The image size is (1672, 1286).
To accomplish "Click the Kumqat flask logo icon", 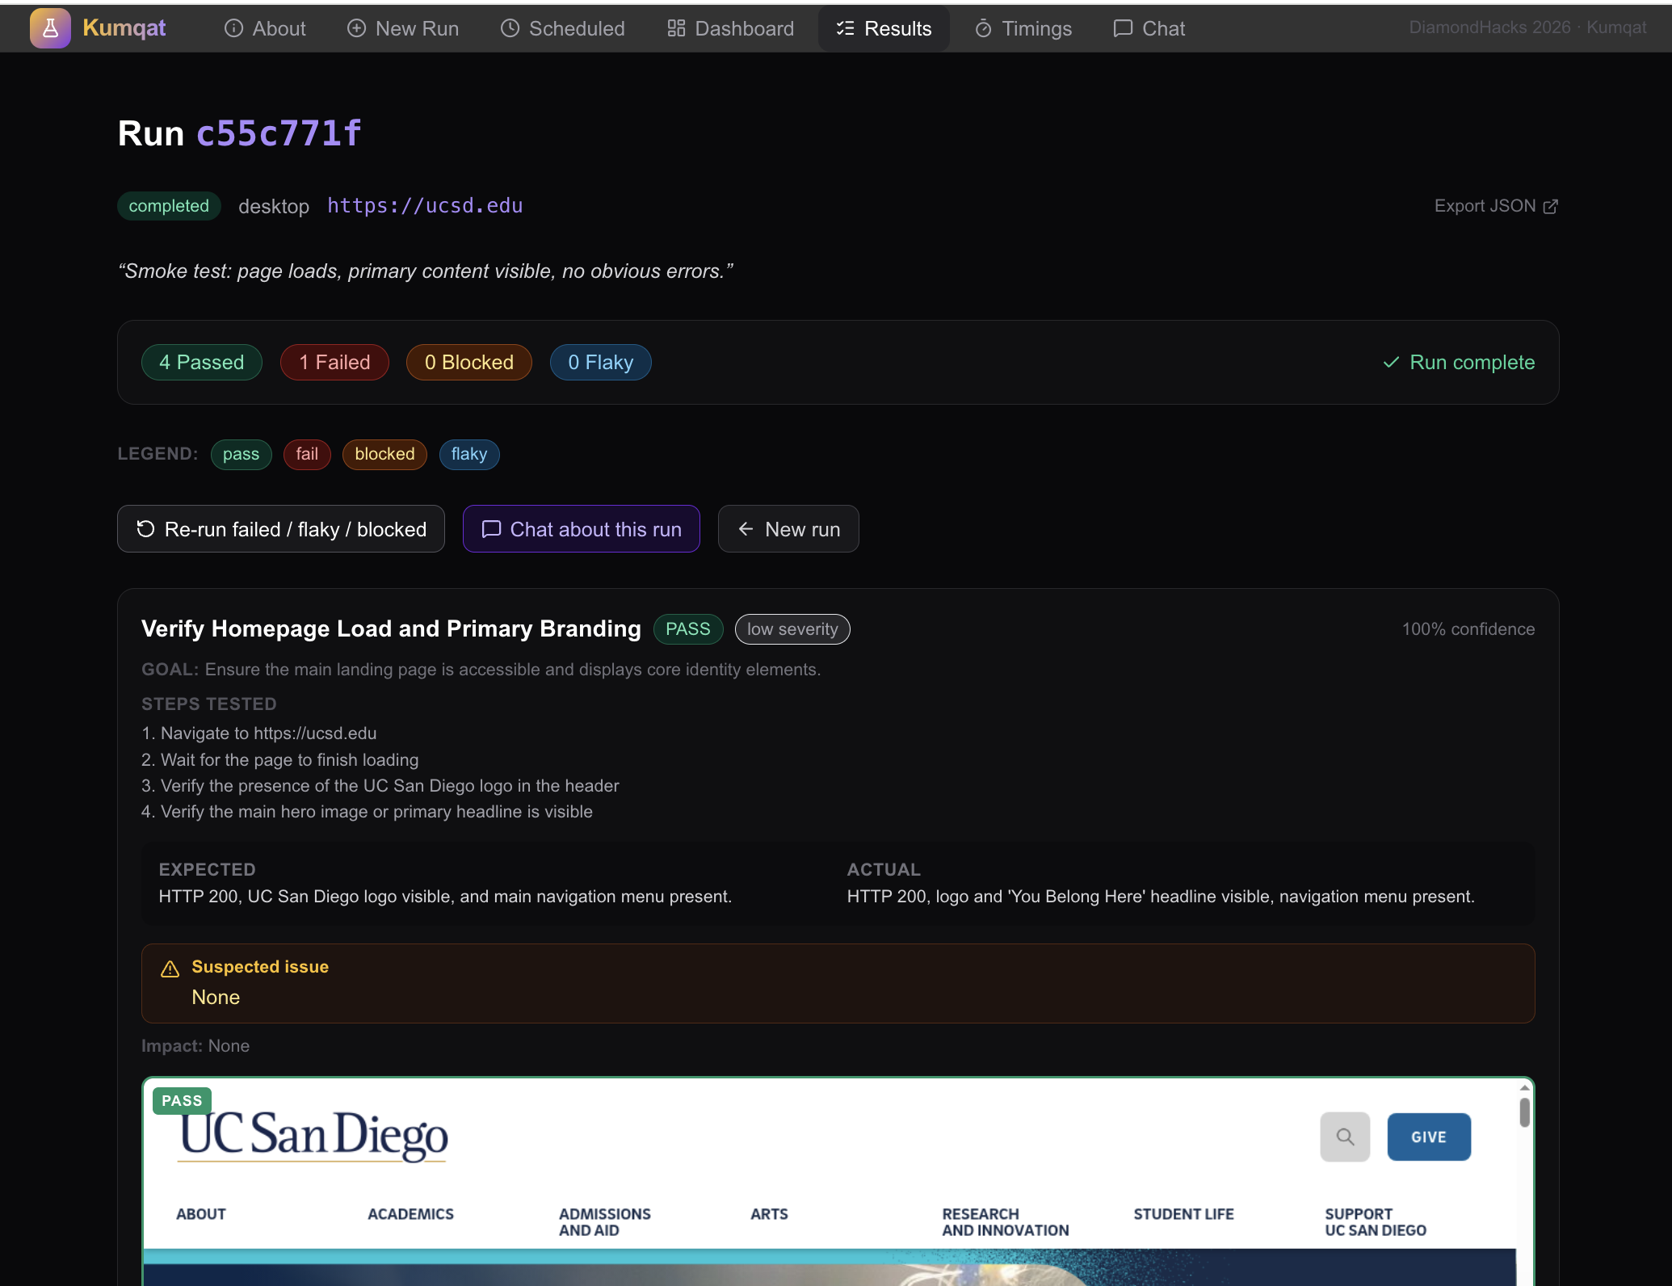I will pyautogui.click(x=50, y=28).
